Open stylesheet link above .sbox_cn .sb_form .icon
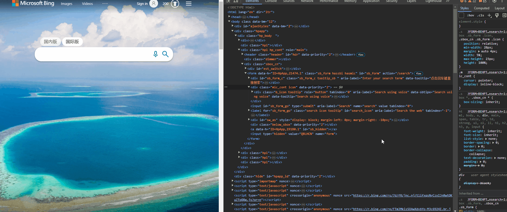This screenshot has width=507, height=212. [487, 32]
